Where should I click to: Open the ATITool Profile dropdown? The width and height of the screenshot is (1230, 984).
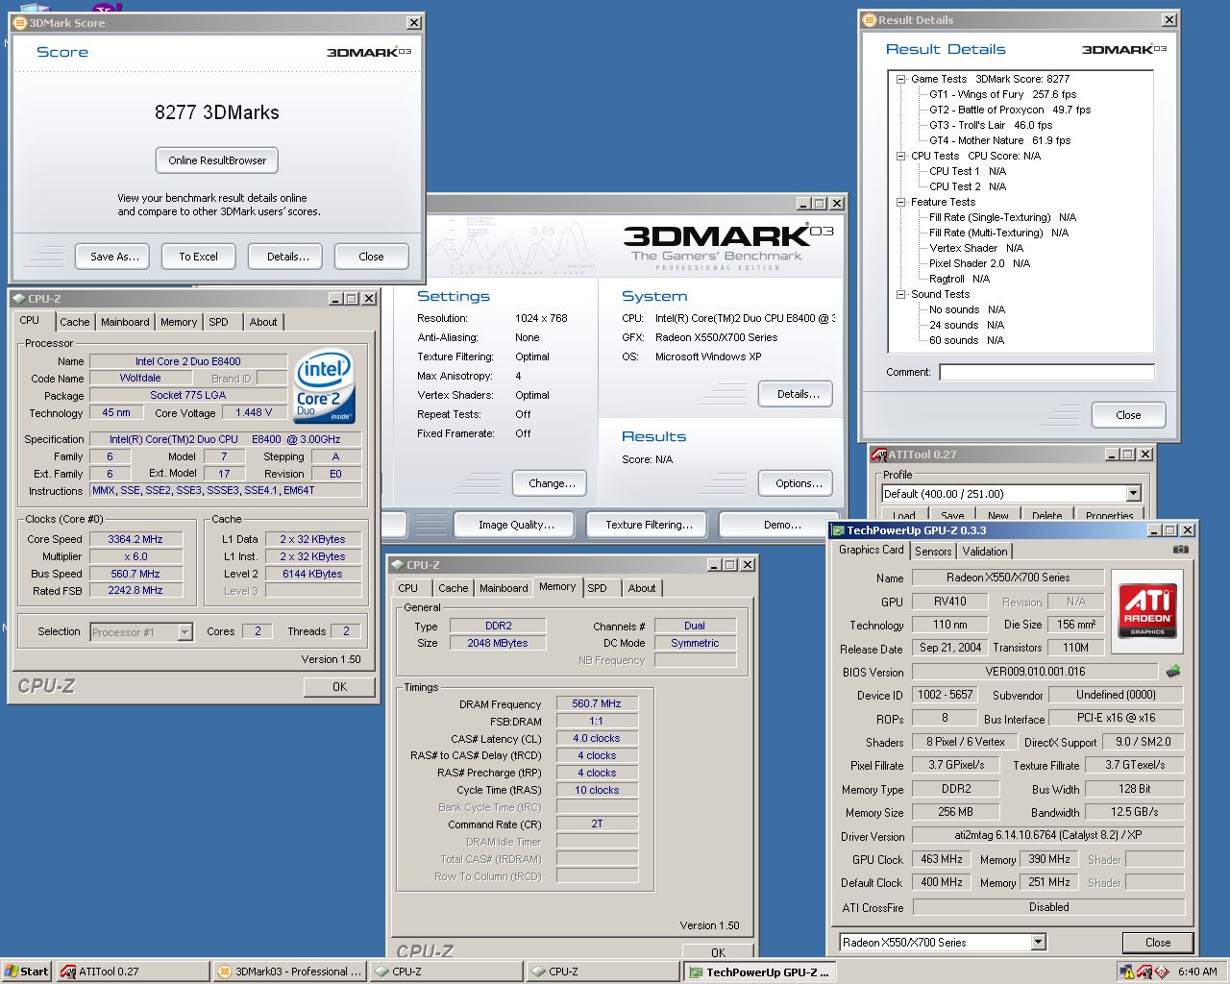1133,494
